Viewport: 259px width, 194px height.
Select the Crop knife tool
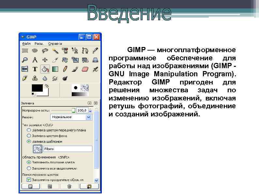tap(55, 60)
